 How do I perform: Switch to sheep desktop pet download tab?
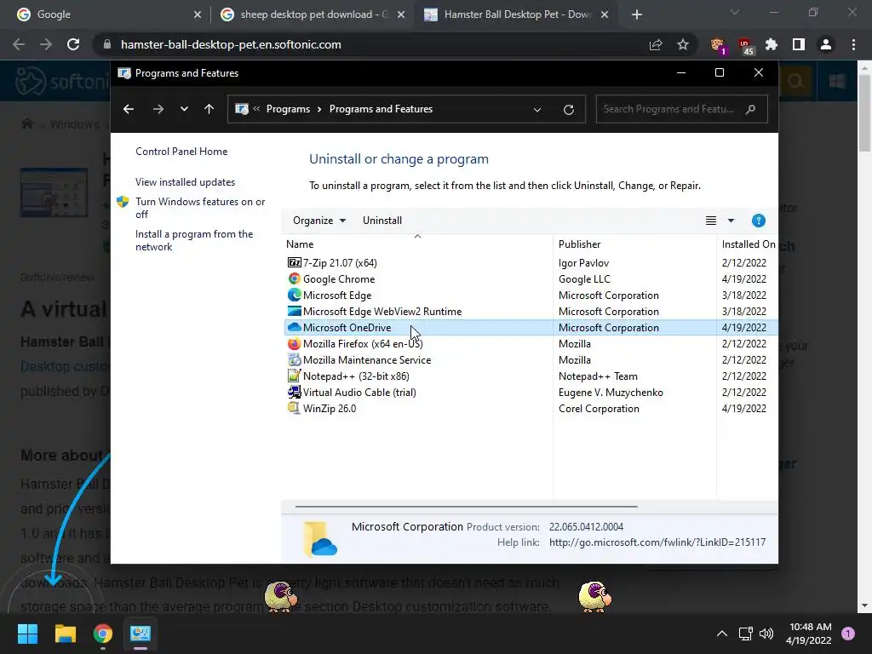312,14
